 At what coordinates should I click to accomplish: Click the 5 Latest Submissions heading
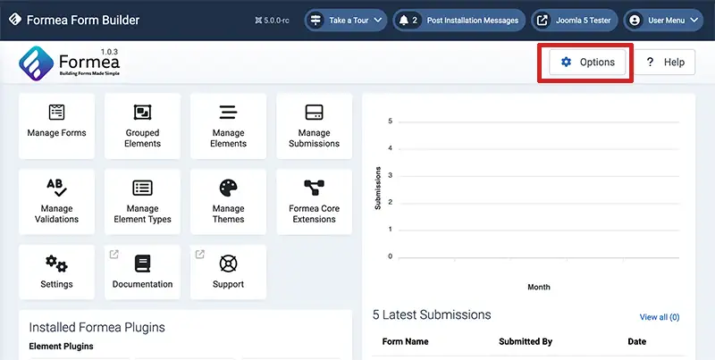click(x=432, y=314)
